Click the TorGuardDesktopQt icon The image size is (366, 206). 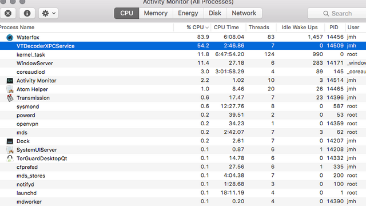10,159
